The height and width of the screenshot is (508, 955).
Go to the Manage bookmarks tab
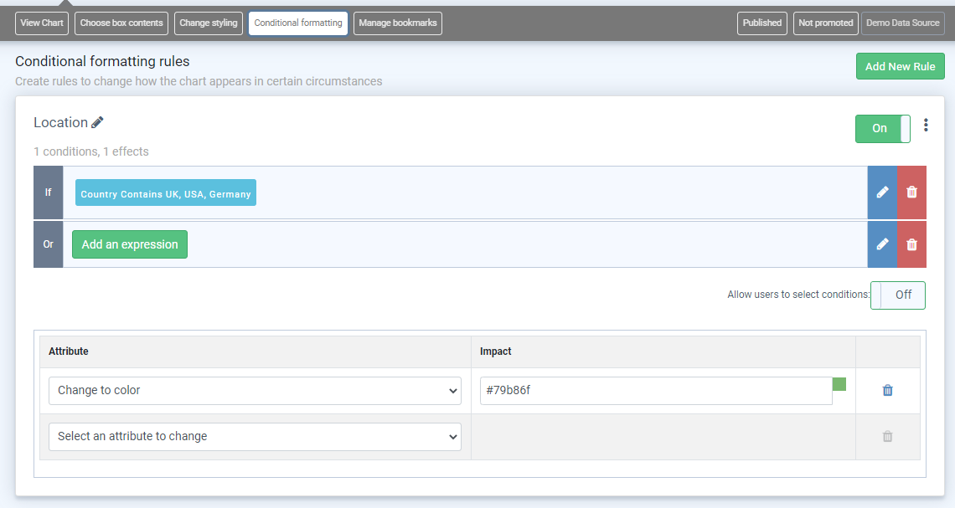coord(397,23)
